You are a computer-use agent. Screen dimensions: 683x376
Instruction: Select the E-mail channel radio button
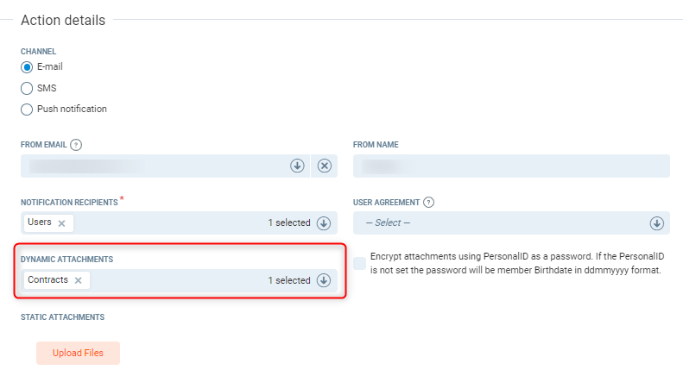click(27, 66)
